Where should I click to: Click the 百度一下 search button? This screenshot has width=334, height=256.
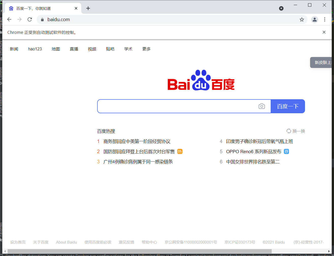pos(288,106)
